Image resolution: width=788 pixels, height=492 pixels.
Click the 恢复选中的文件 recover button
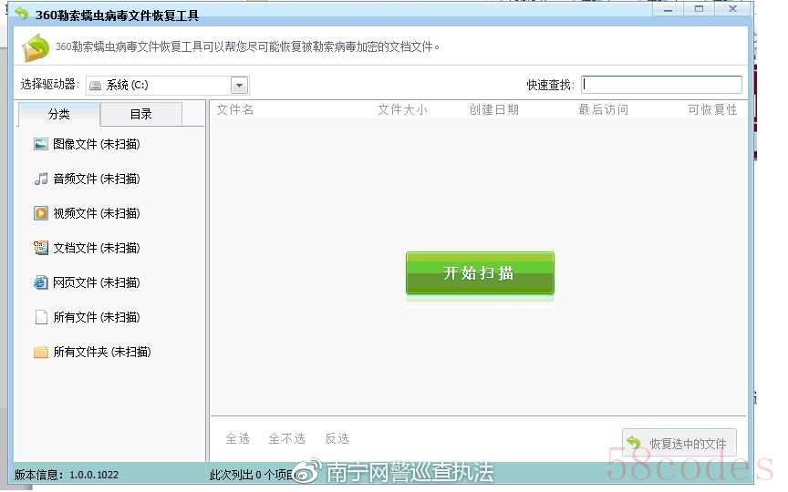click(679, 443)
